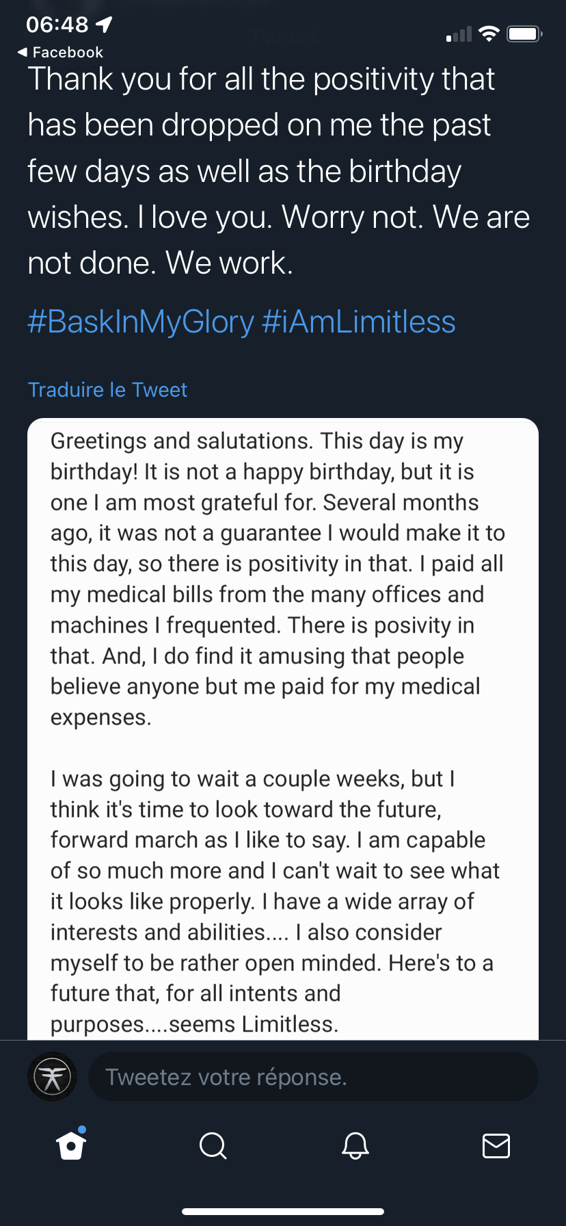Open the #BaskInMyGlory hashtag
Image resolution: width=566 pixels, height=1226 pixels.
point(141,322)
